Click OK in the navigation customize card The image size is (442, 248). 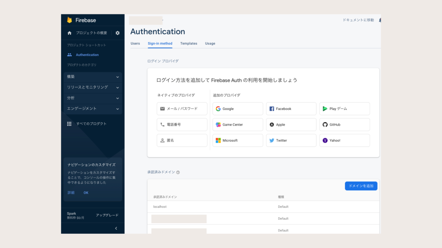tap(86, 193)
